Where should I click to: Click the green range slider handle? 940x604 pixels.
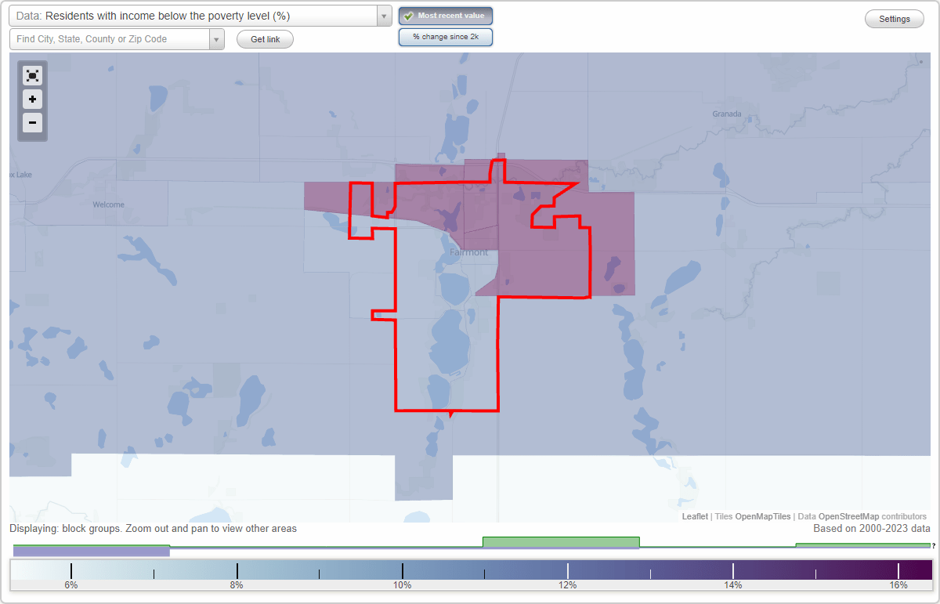pyautogui.click(x=560, y=541)
